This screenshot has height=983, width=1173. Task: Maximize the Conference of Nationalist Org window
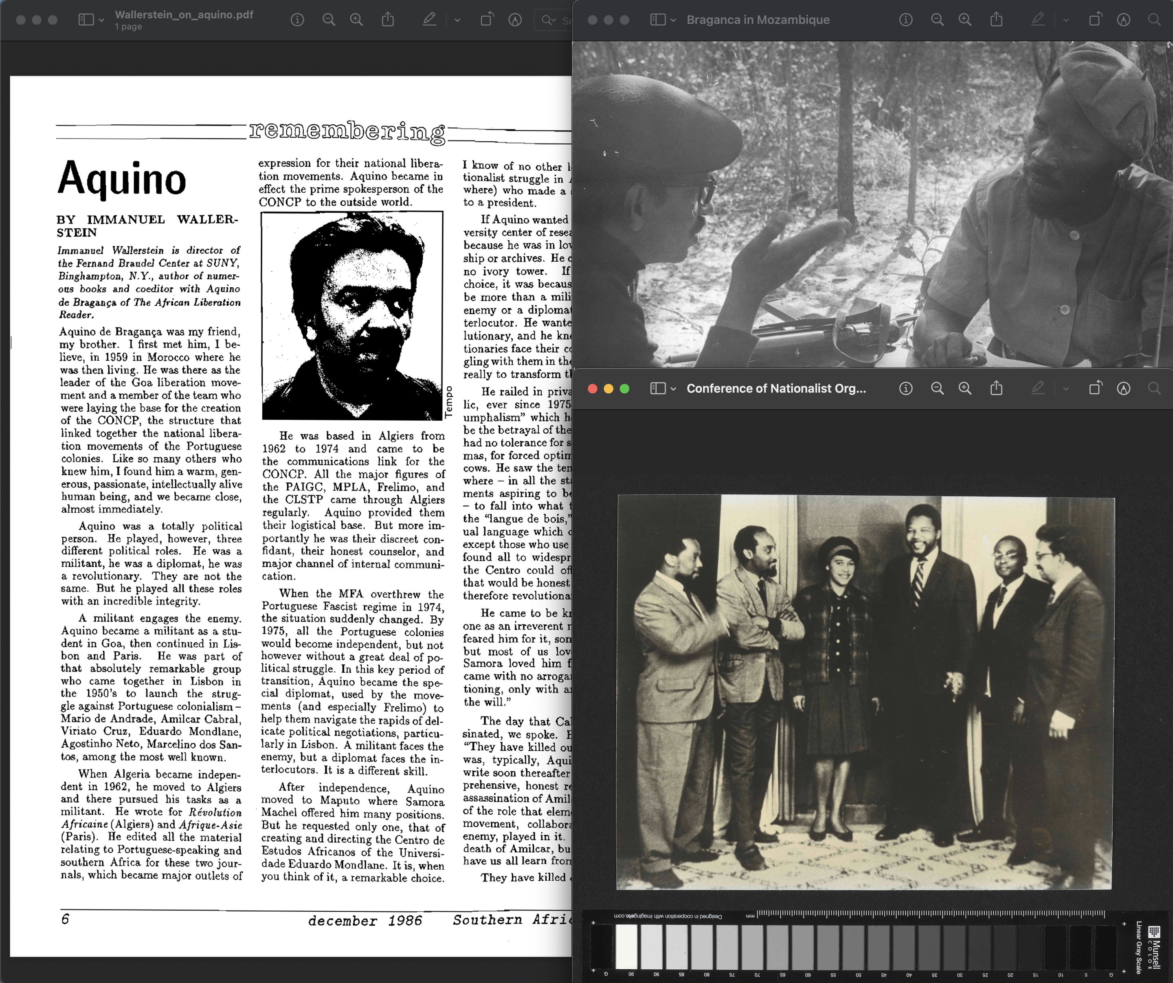[624, 388]
